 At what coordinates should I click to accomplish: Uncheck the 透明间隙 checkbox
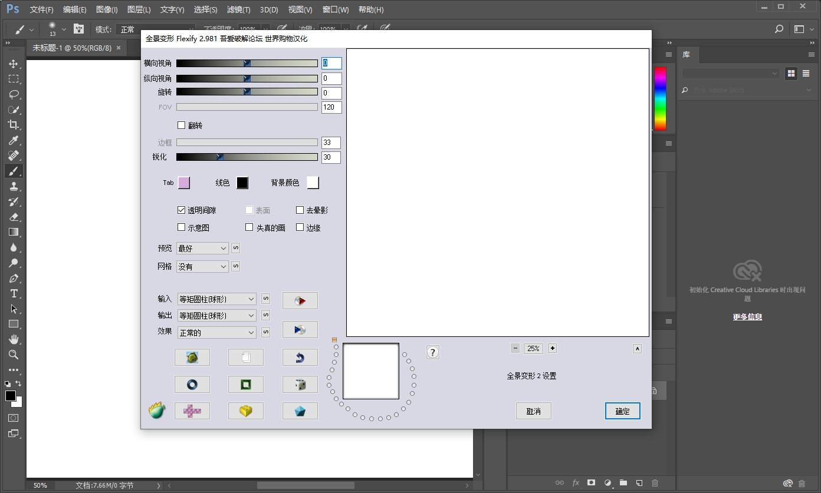(x=182, y=210)
